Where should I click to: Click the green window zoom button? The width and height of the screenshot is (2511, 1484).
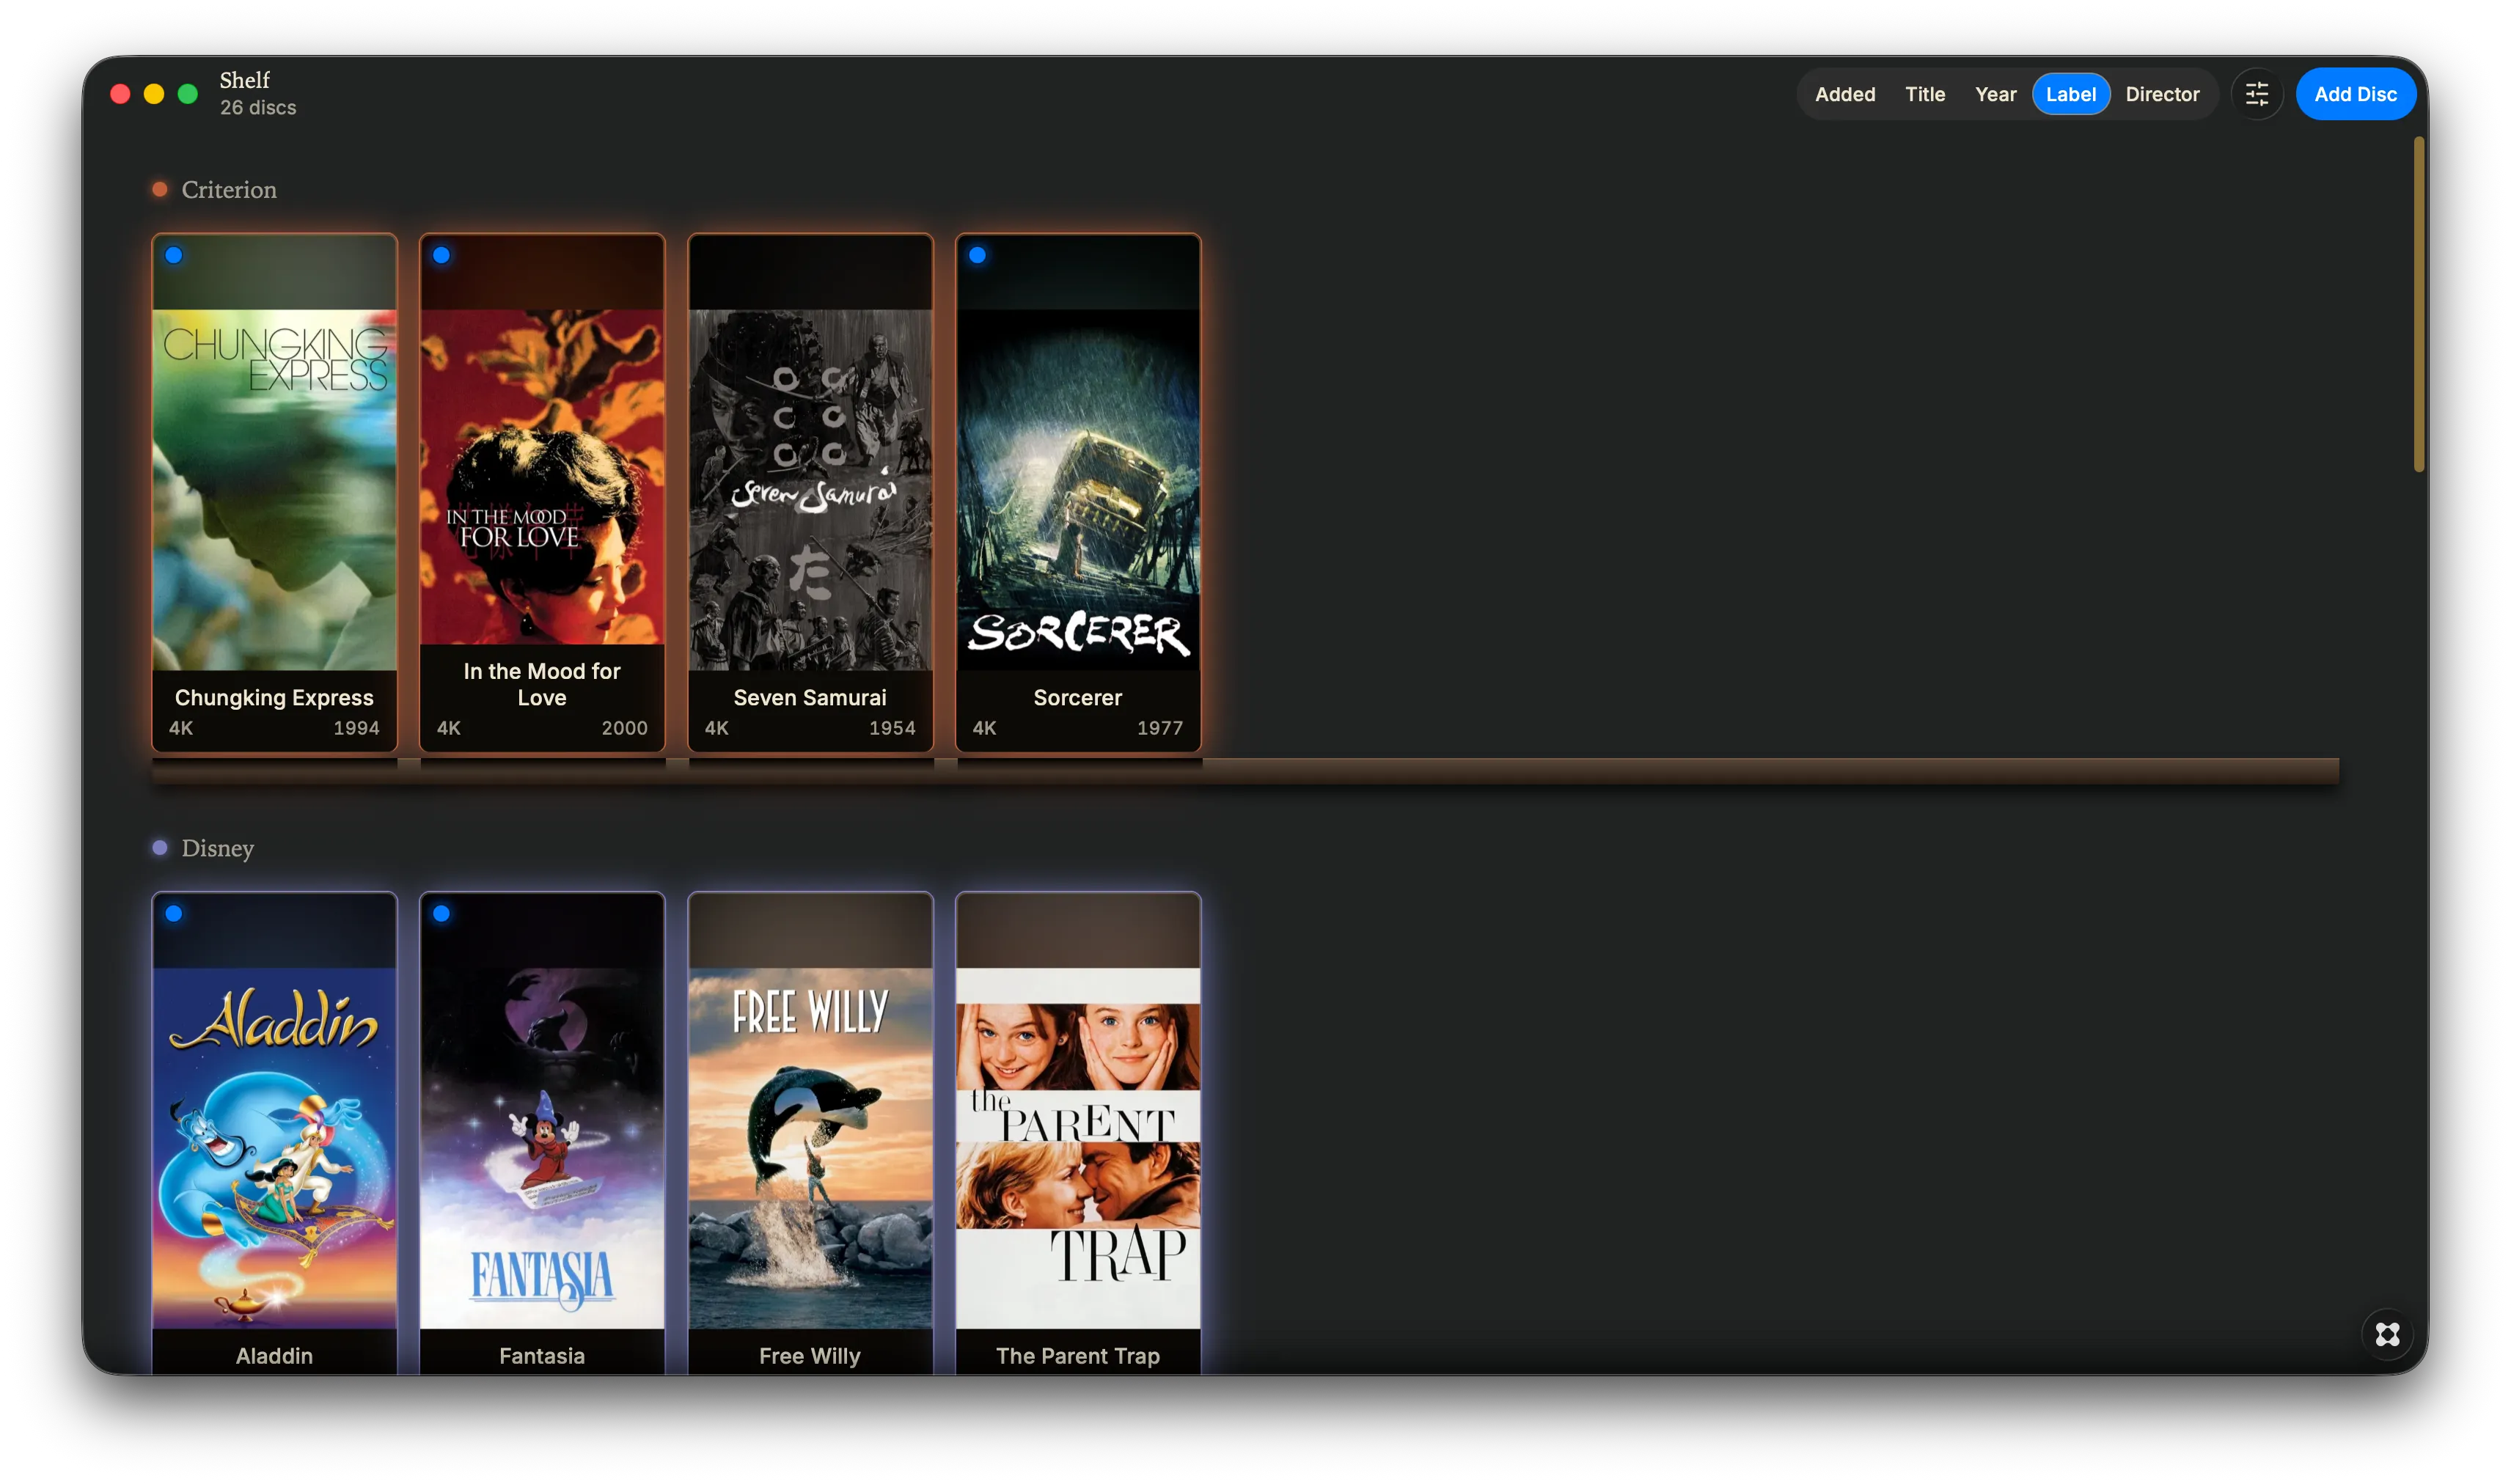coord(187,94)
